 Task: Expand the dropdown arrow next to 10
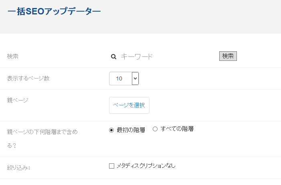[135, 78]
